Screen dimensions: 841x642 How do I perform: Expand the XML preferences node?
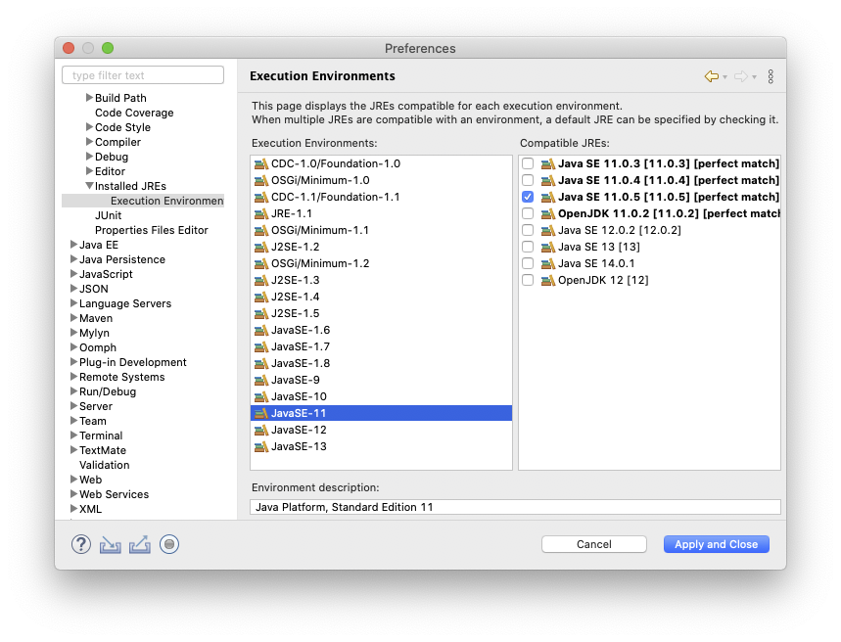click(74, 509)
